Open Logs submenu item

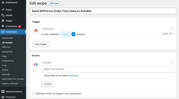(4, 65)
